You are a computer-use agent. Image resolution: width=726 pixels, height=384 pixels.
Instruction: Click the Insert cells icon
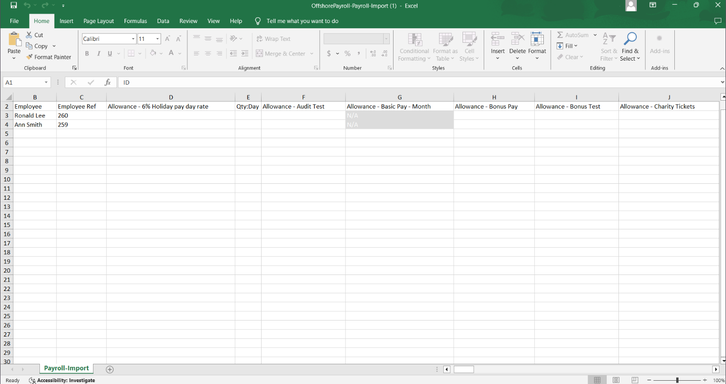(498, 39)
